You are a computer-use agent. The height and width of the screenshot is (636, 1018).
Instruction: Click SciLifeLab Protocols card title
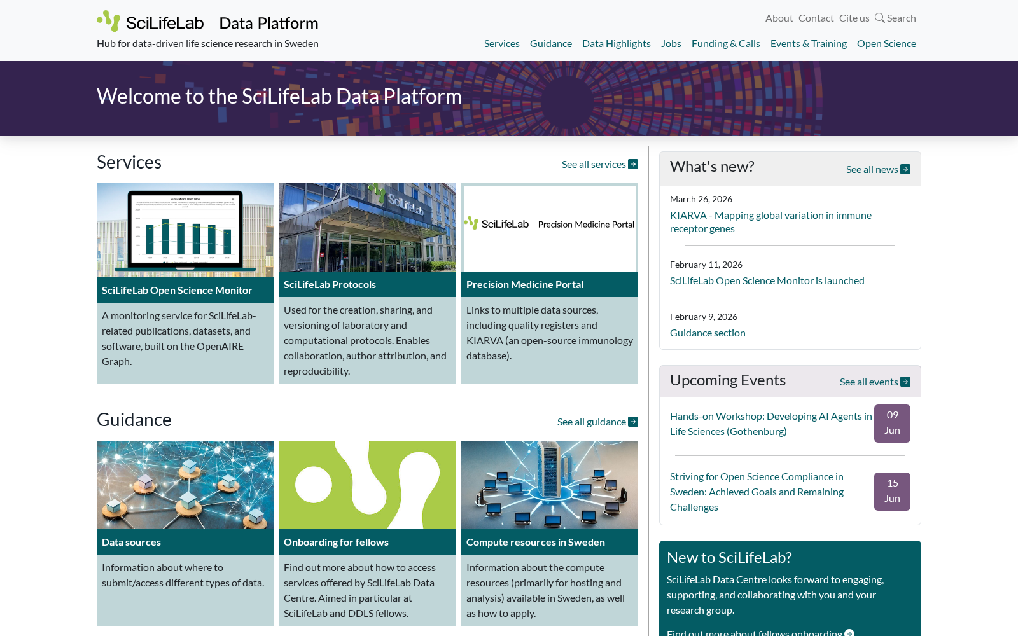[330, 284]
